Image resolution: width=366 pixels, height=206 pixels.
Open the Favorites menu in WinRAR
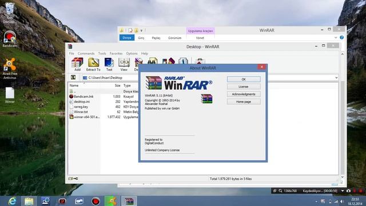[x=116, y=53]
